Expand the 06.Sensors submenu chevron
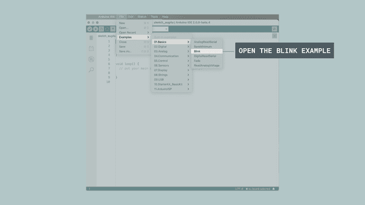This screenshot has width=365, height=205. (188, 66)
